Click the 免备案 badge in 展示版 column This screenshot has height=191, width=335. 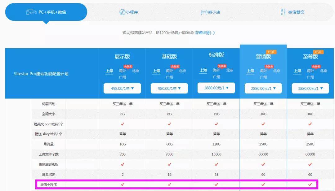point(128,67)
